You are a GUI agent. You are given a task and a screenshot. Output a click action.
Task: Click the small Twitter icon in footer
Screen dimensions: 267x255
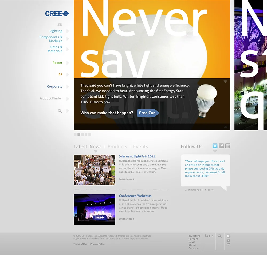[x=228, y=236]
